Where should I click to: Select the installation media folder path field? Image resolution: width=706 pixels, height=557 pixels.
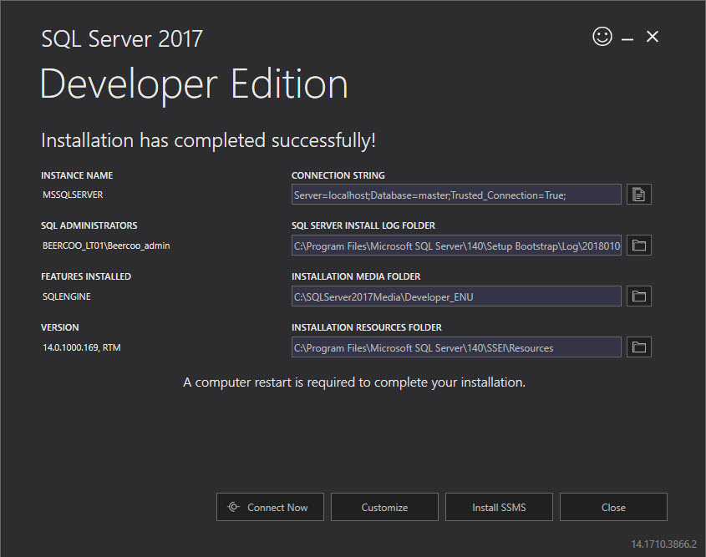455,296
